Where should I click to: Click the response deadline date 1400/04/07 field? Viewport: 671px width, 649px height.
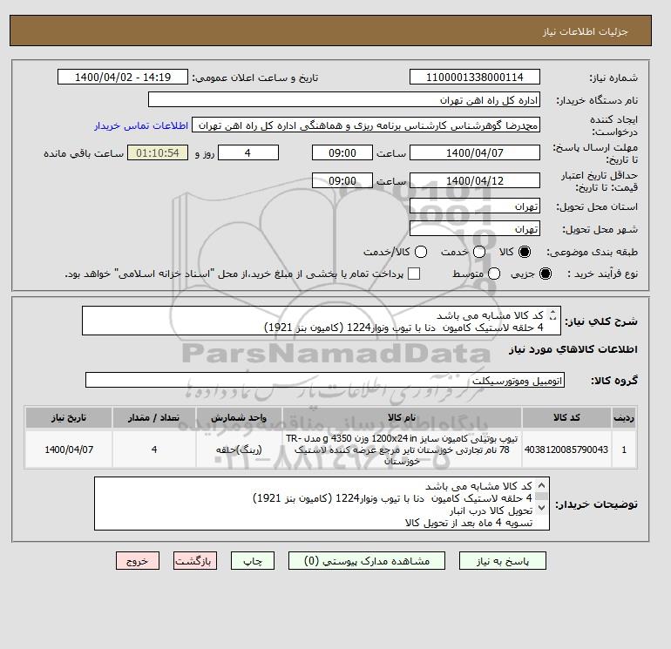point(475,152)
